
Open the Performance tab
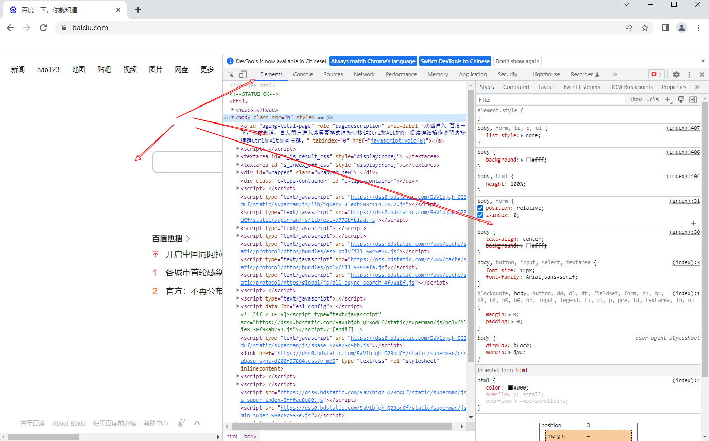(x=401, y=75)
